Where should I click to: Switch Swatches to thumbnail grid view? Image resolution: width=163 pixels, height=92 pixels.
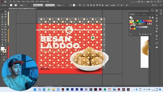pyautogui.click(x=153, y=18)
